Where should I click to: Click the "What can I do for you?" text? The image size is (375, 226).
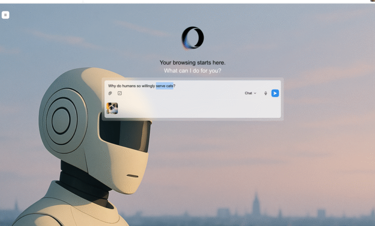pyautogui.click(x=192, y=71)
